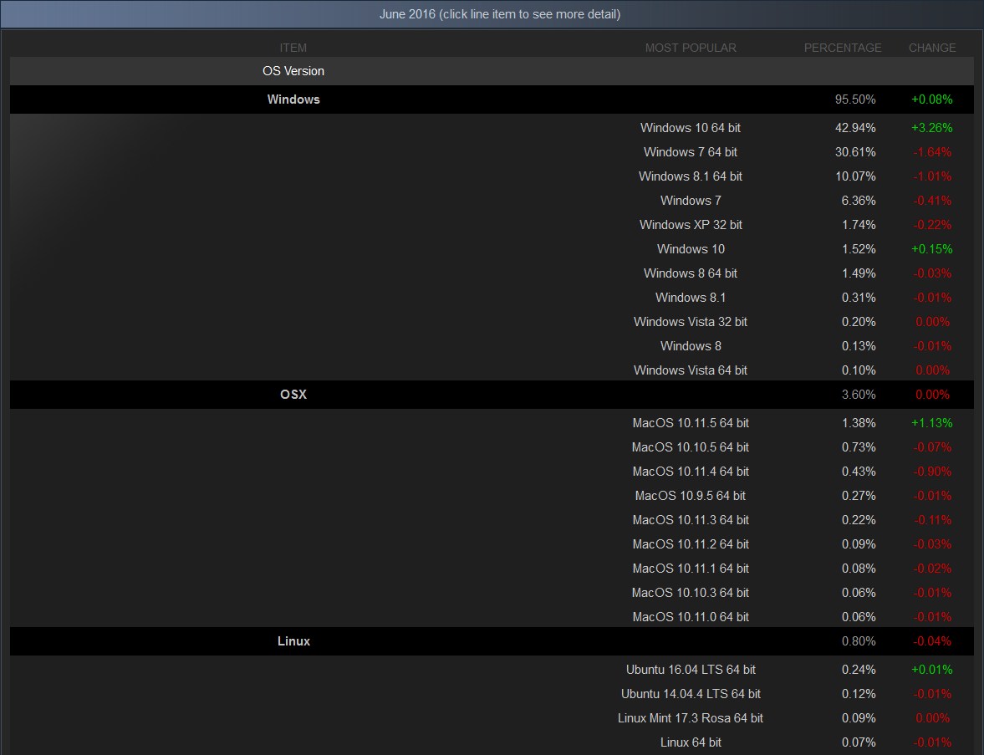Screen dimensions: 984x755
Task: Select the MacOS 10.9.5 64 bit entry
Action: (x=691, y=495)
